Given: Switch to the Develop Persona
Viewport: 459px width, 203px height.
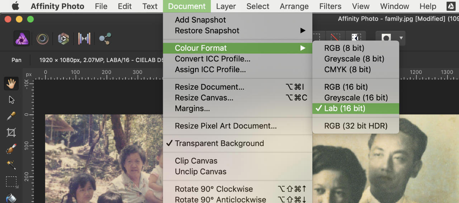Looking at the screenshot, I should [63, 38].
